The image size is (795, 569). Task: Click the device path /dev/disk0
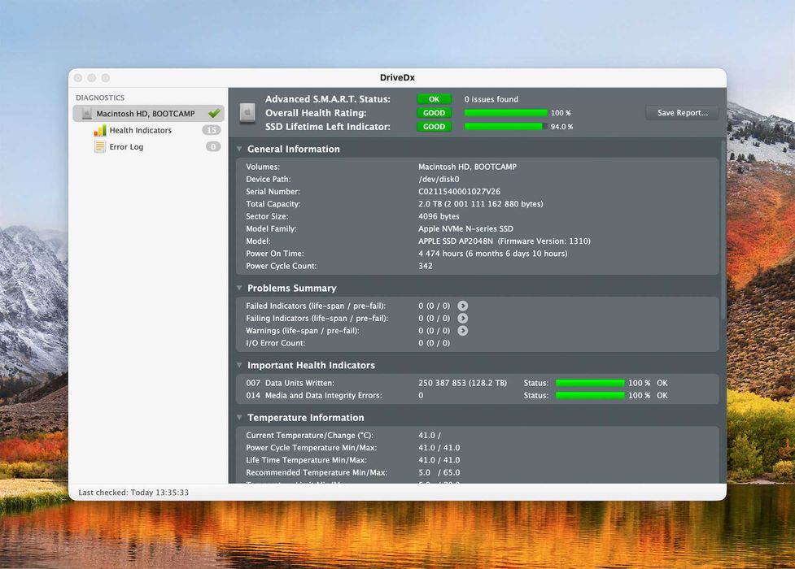coord(439,180)
